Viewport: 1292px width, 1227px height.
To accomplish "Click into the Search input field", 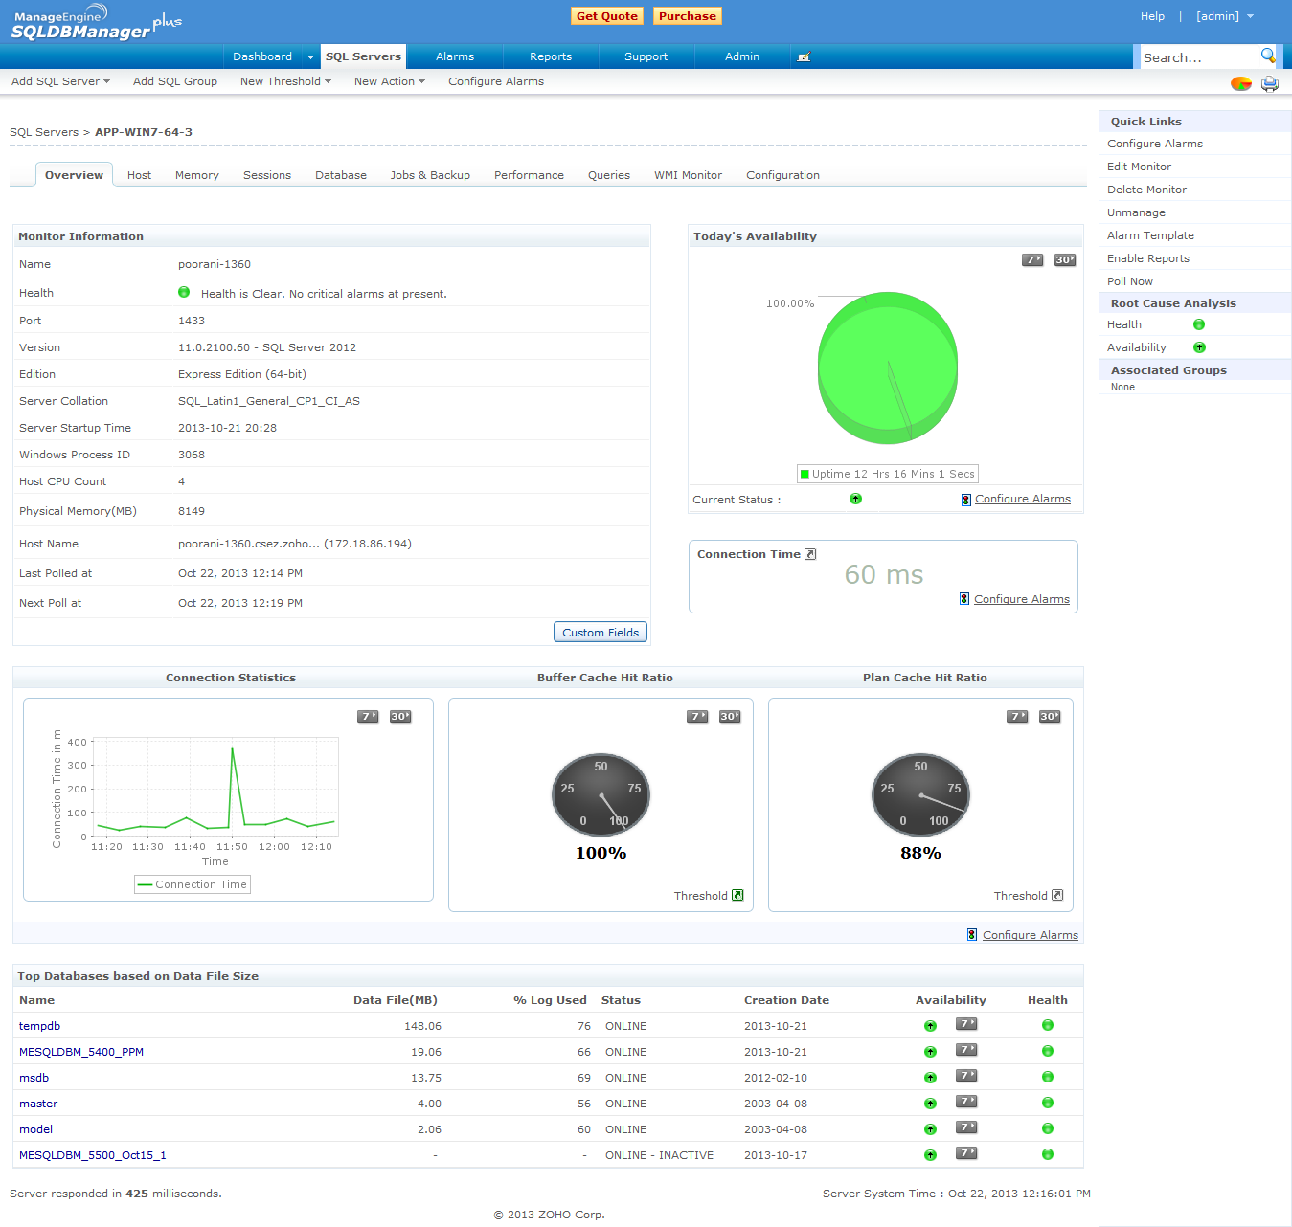I will [1197, 57].
